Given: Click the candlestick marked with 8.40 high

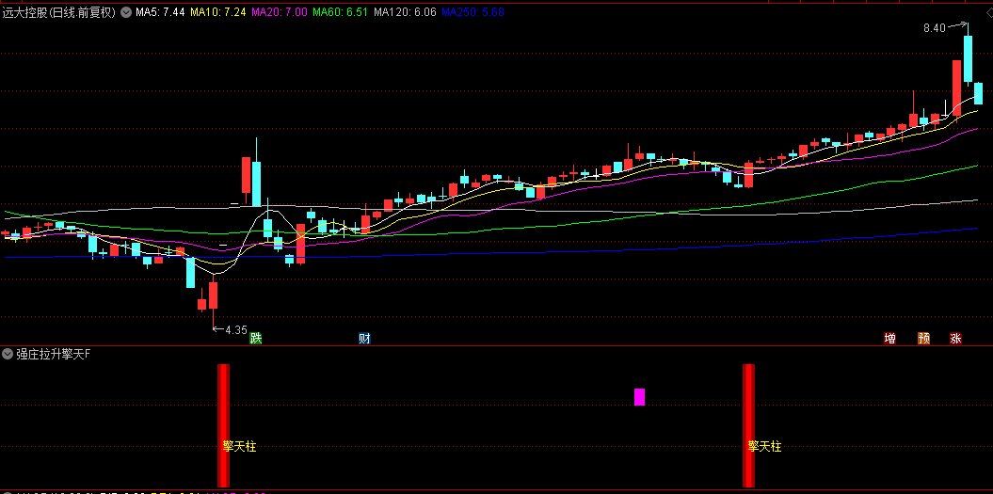Looking at the screenshot, I should point(968,58).
